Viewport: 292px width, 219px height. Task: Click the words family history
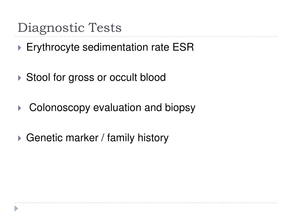point(138,138)
